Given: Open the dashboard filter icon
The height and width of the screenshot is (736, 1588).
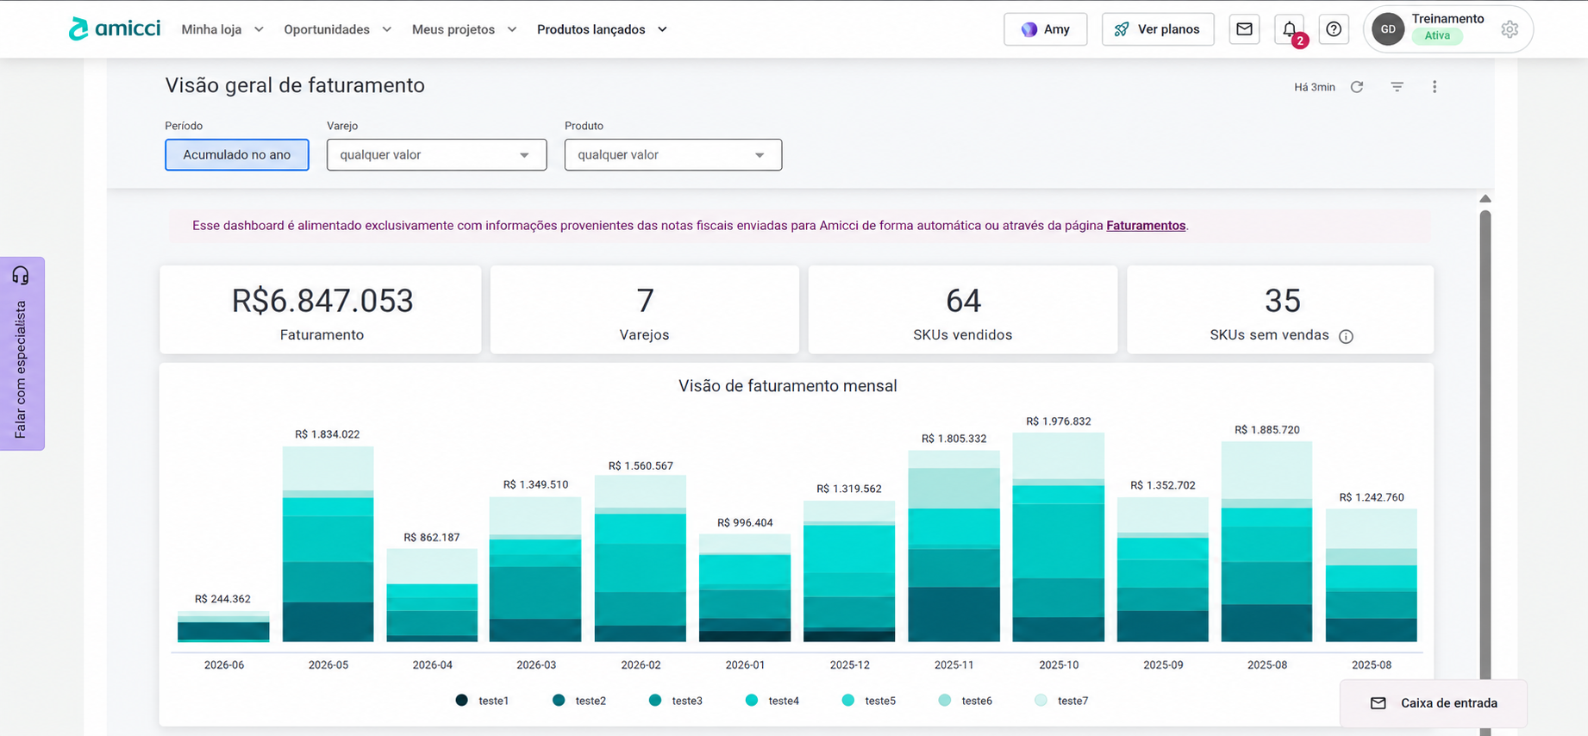Looking at the screenshot, I should [1397, 87].
